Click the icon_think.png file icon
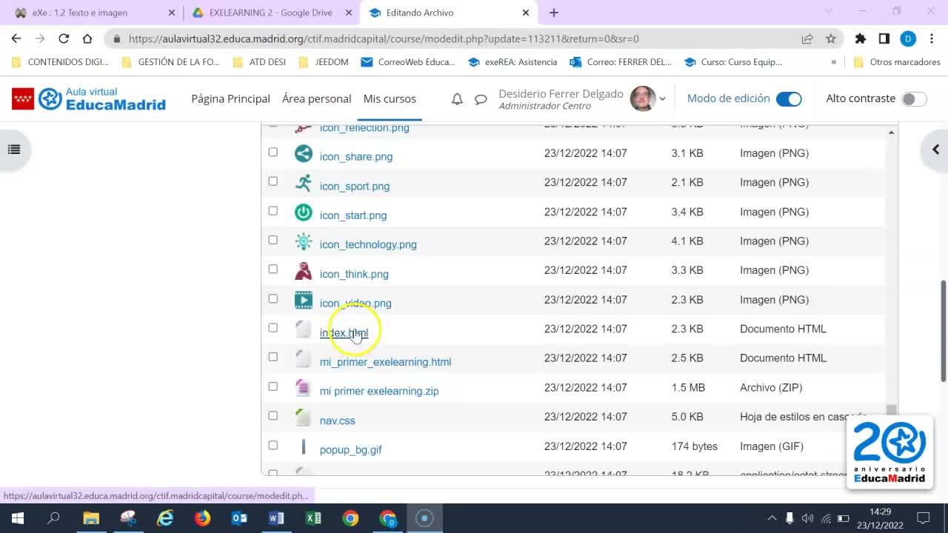This screenshot has width=948, height=533. coord(303,271)
